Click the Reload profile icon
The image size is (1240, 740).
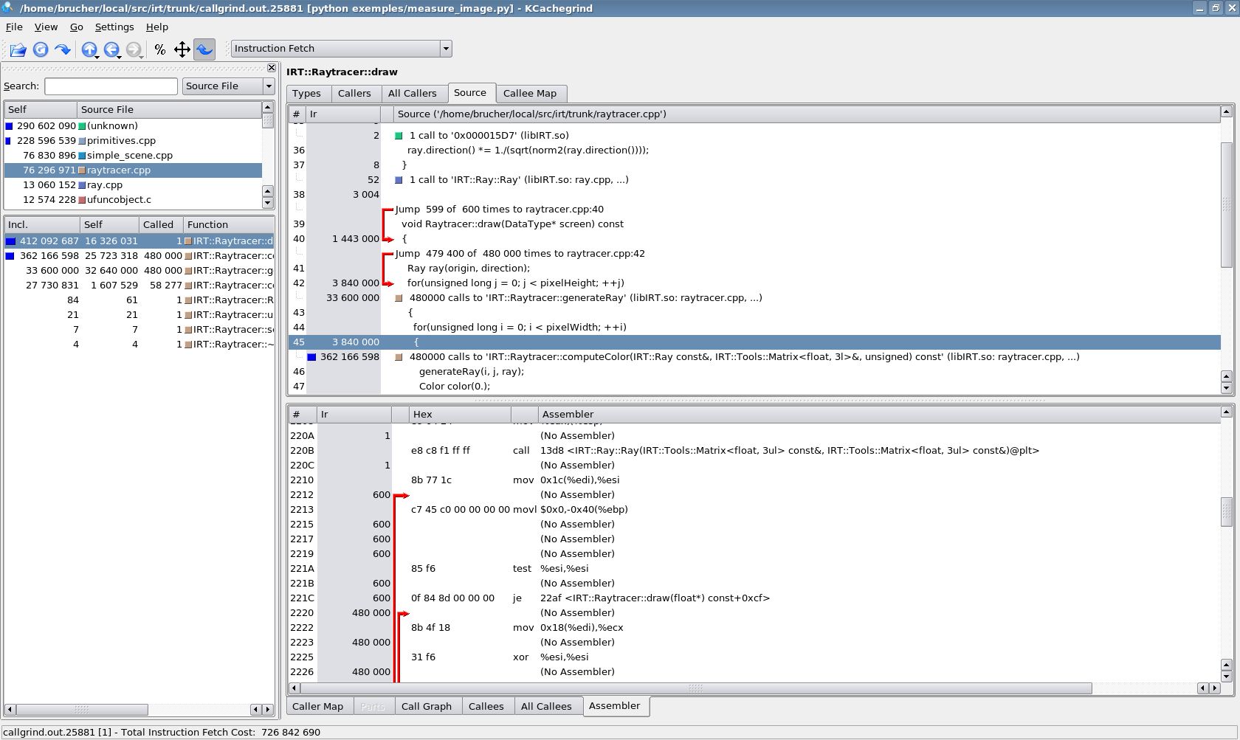coord(41,49)
